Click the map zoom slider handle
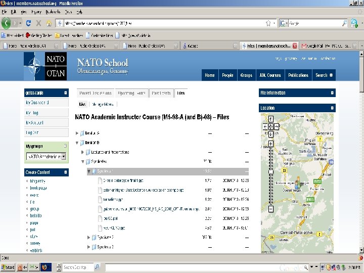 [270, 172]
